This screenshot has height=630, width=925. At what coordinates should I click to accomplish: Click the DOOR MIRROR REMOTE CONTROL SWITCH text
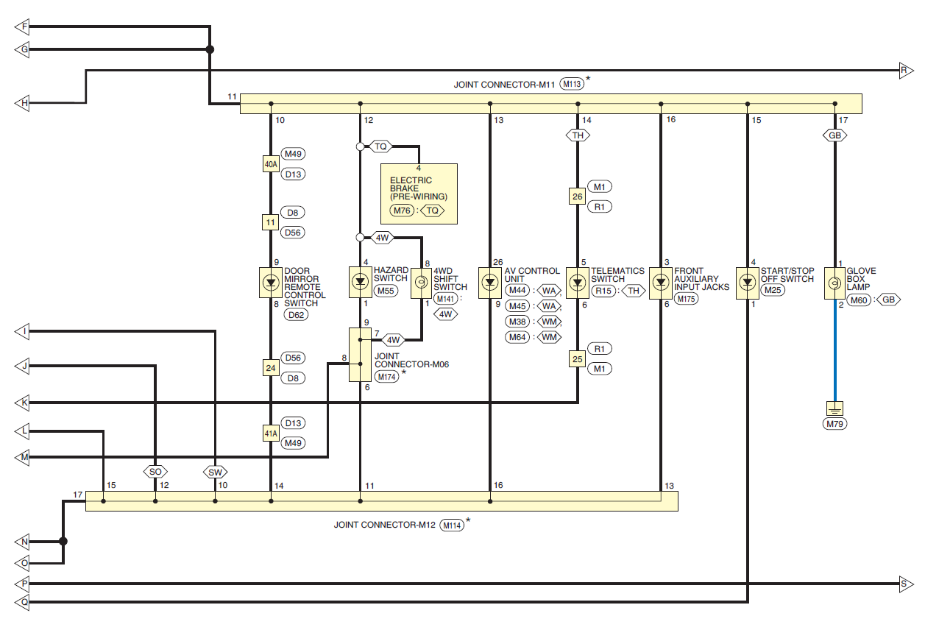click(x=305, y=287)
